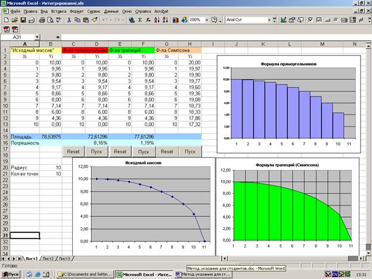This screenshot has height=279, width=372.
Task: Select the red header cell C1
Action: (x=72, y=50)
